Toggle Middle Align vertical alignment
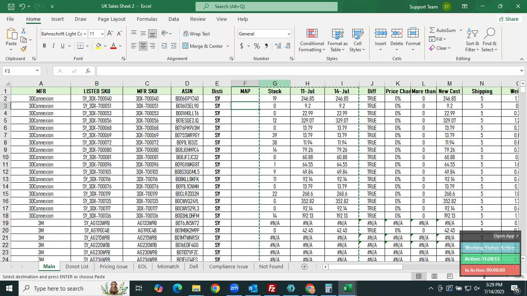The height and width of the screenshot is (296, 527). (143, 34)
